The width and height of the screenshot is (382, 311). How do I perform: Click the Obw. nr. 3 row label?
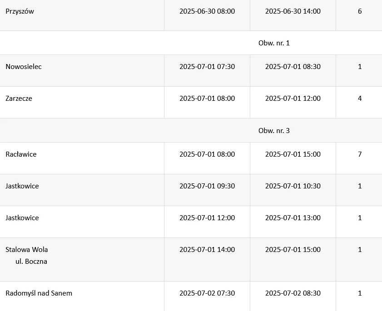click(274, 131)
